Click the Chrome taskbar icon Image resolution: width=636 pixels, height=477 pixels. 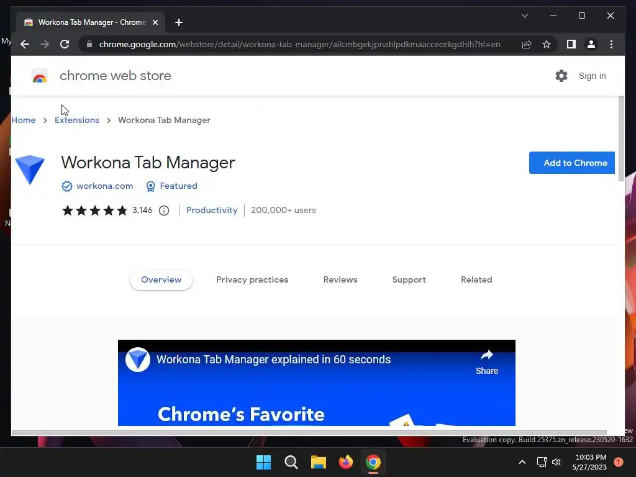(x=373, y=462)
